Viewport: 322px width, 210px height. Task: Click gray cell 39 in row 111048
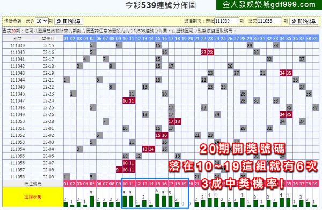[315, 107]
